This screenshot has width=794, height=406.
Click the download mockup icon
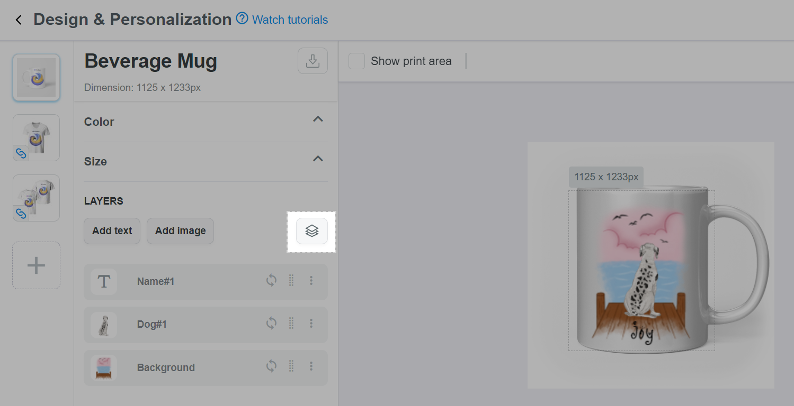(x=313, y=61)
